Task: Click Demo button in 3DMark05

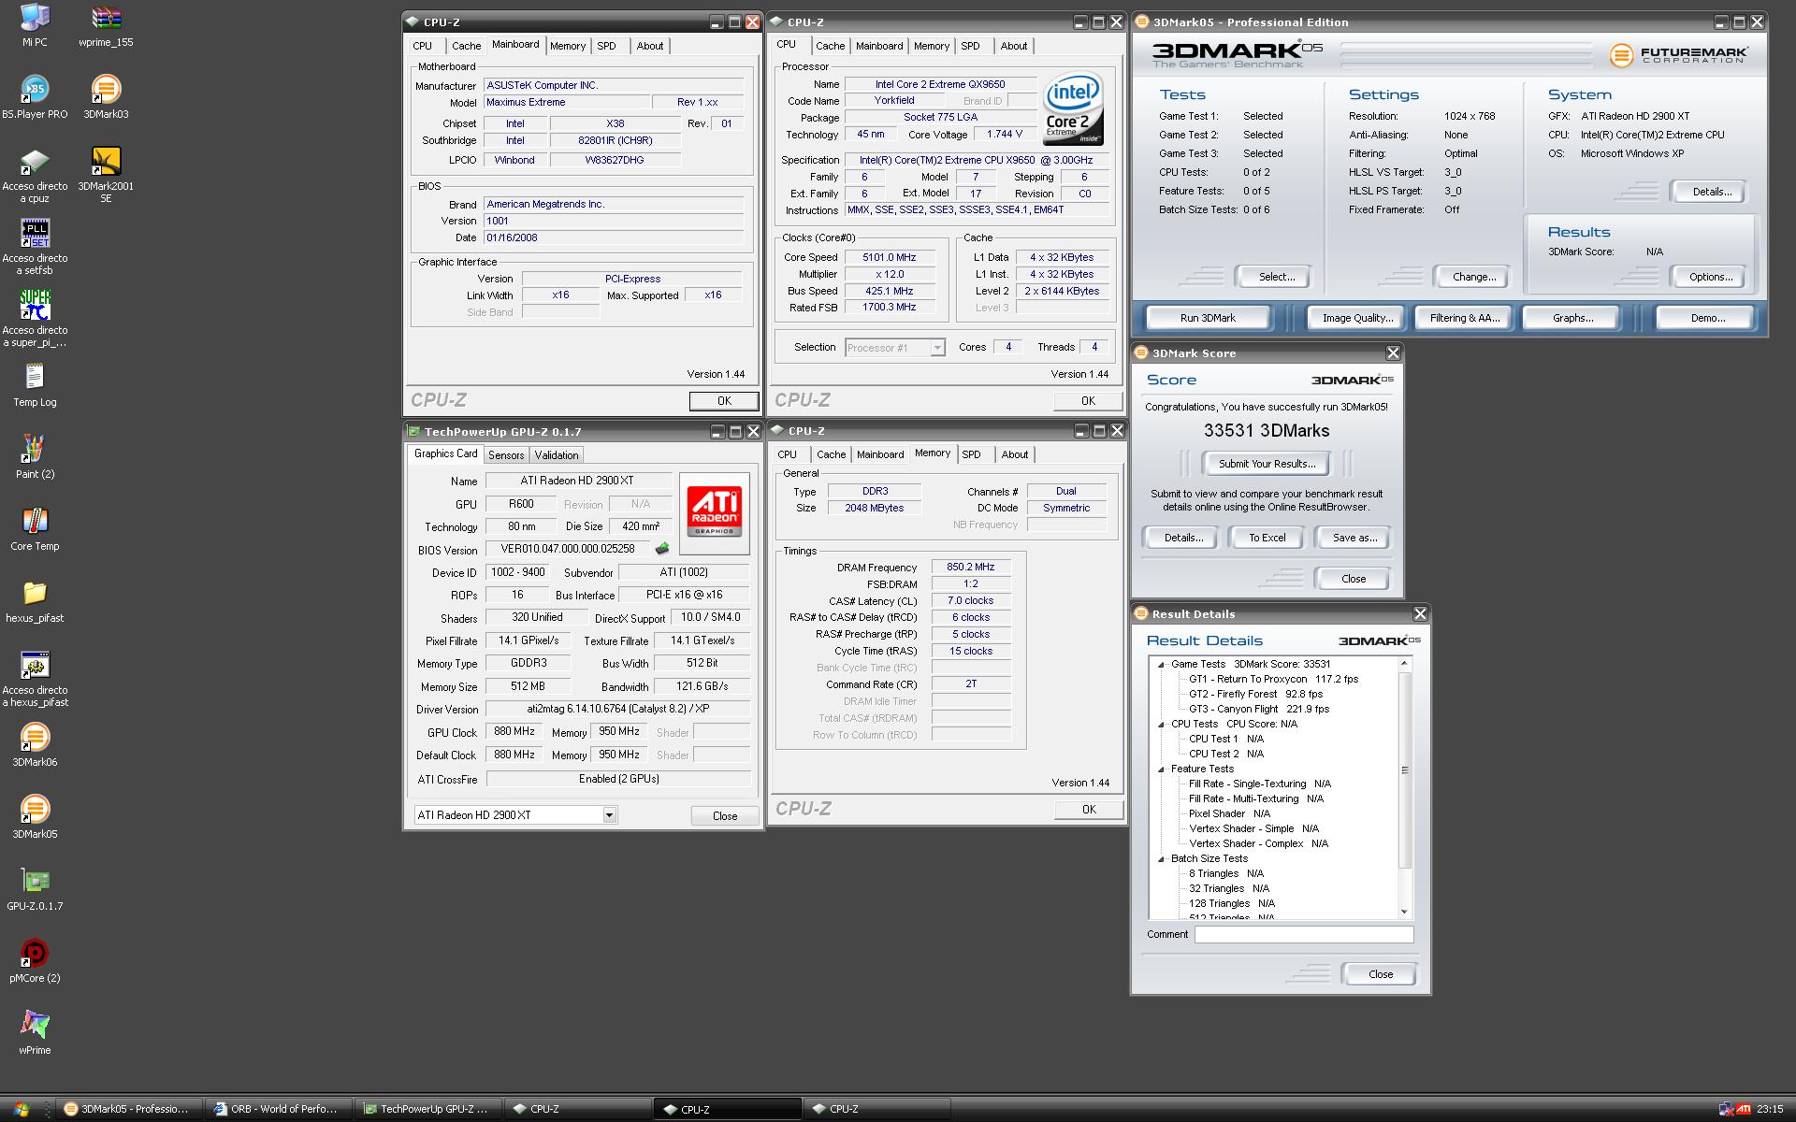Action: [1707, 318]
